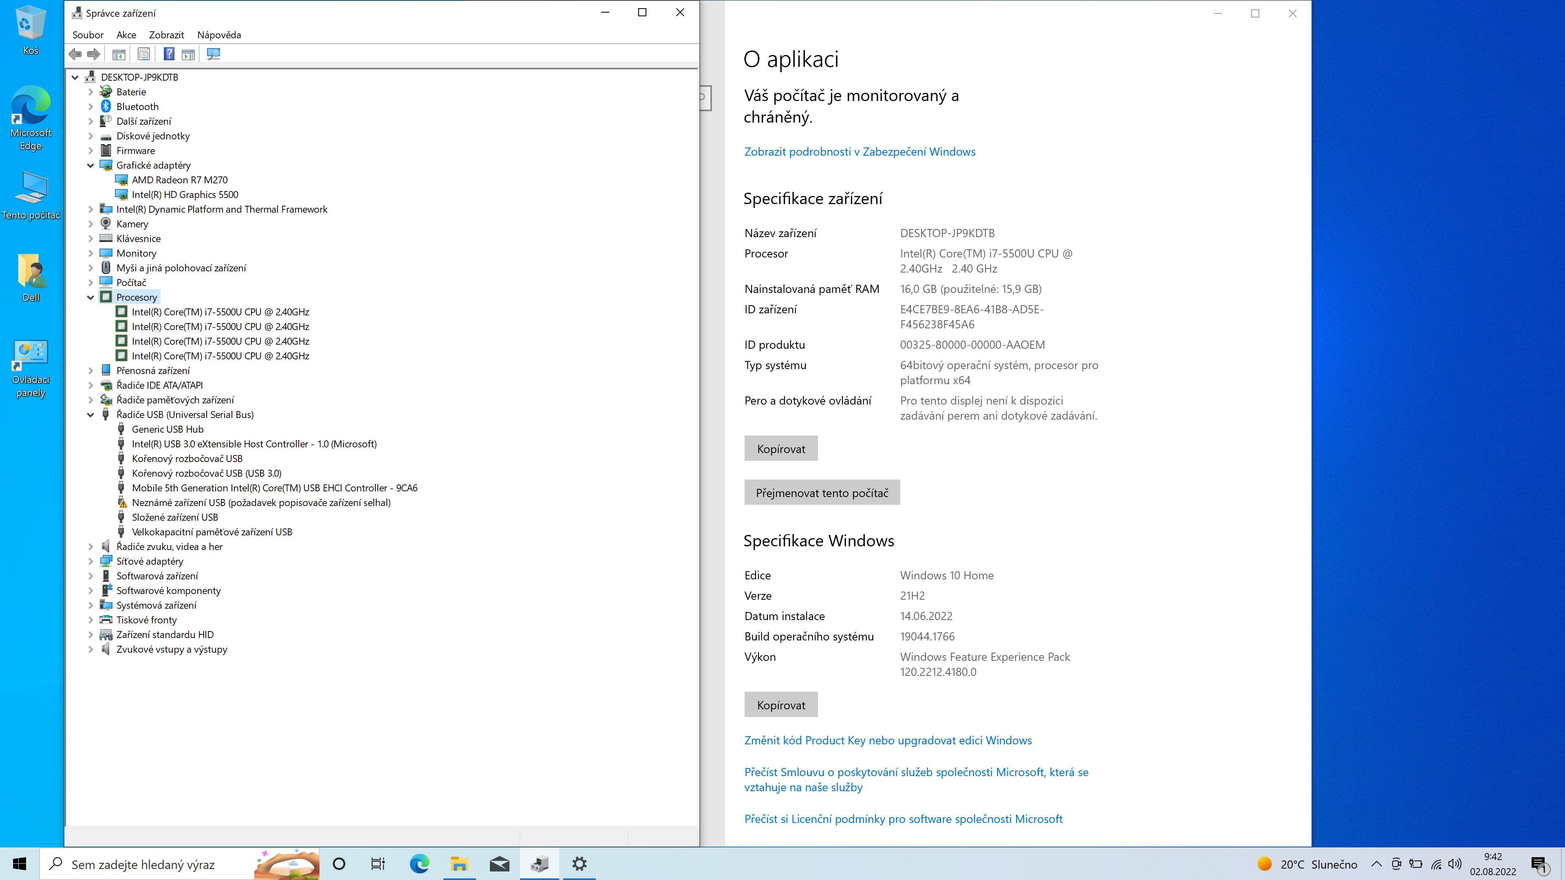This screenshot has width=1565, height=880.
Task: Open the Windows Start menu
Action: pyautogui.click(x=20, y=864)
